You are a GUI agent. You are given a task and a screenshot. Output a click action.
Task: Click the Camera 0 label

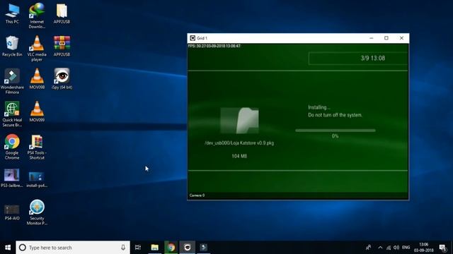(x=197, y=195)
